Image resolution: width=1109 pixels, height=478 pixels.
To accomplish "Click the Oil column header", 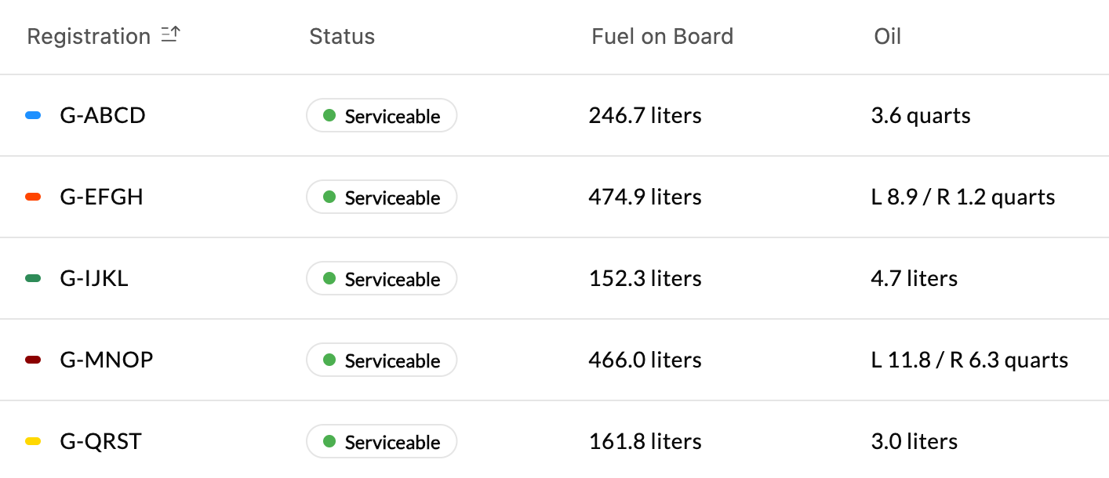I will pos(887,36).
